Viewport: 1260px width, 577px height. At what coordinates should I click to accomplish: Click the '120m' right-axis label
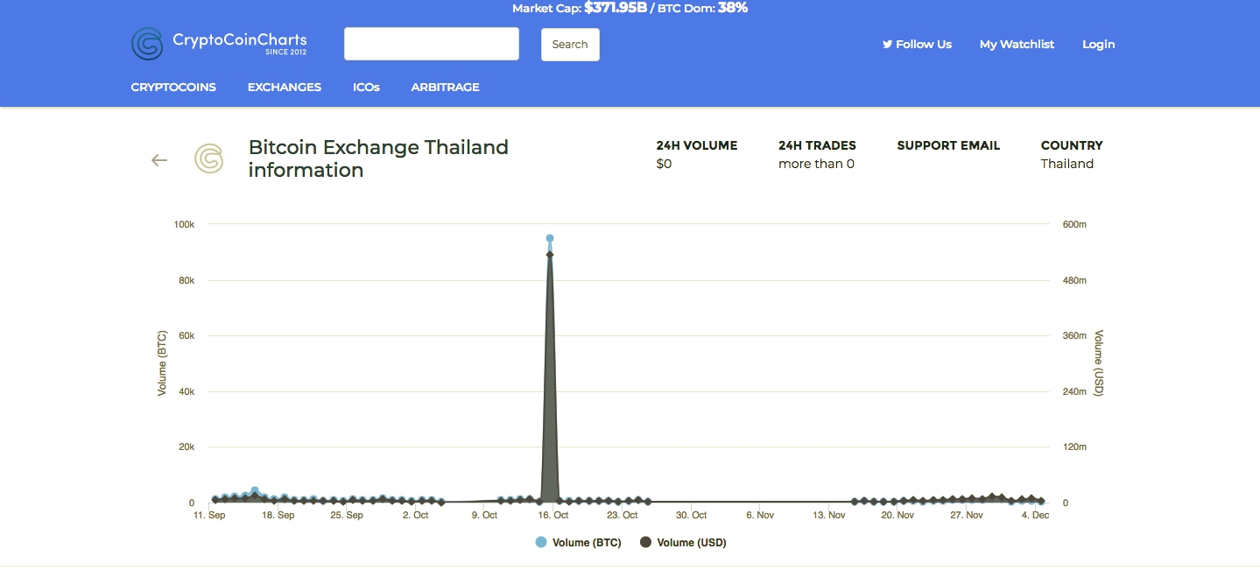click(1074, 447)
